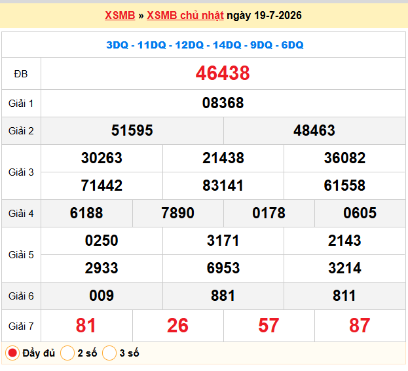Click the red Giải 7 number 26

(x=177, y=326)
